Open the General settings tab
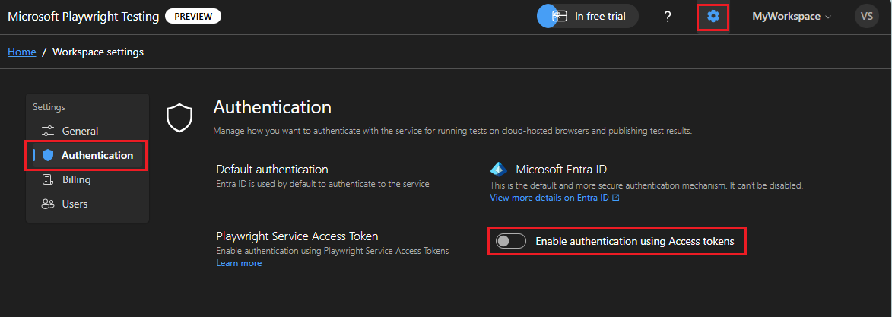Image resolution: width=892 pixels, height=317 pixels. coord(80,131)
